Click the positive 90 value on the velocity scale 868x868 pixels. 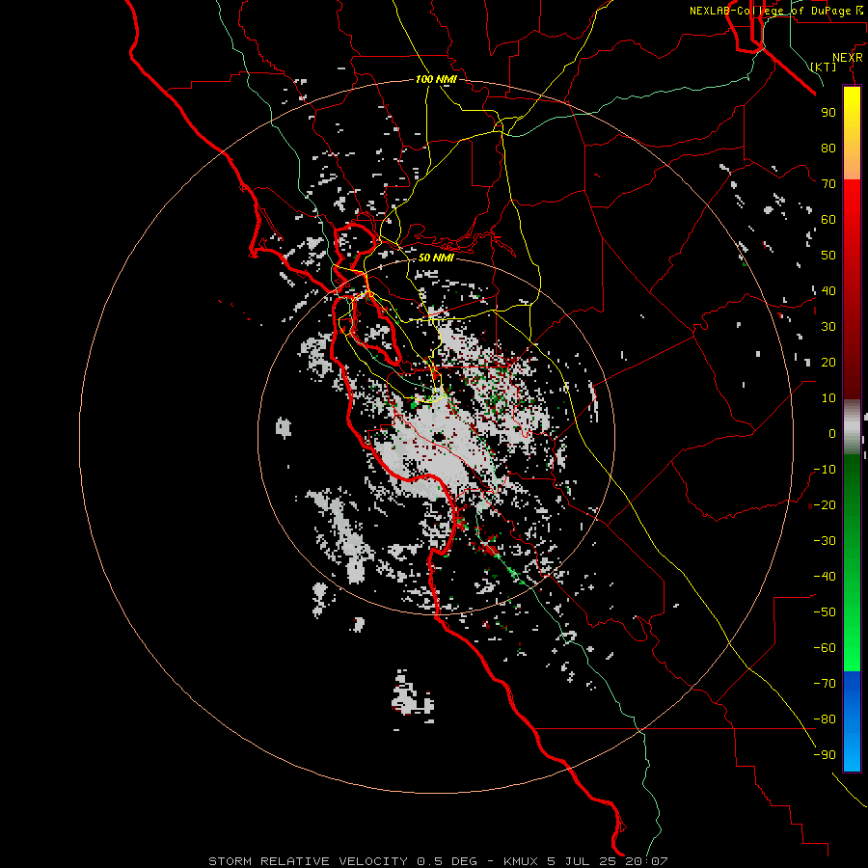828,113
